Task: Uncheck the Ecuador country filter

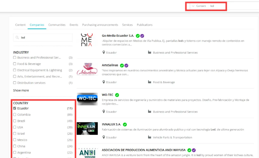Action: click(x=15, y=108)
